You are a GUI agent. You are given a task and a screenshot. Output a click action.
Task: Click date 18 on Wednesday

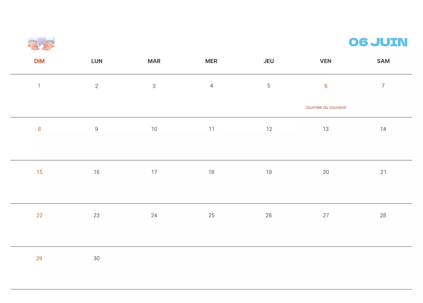point(211,172)
